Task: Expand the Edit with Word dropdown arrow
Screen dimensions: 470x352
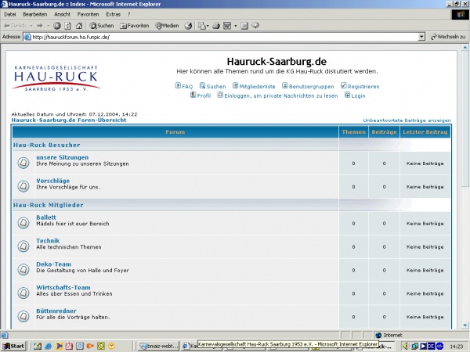Action: click(x=235, y=26)
